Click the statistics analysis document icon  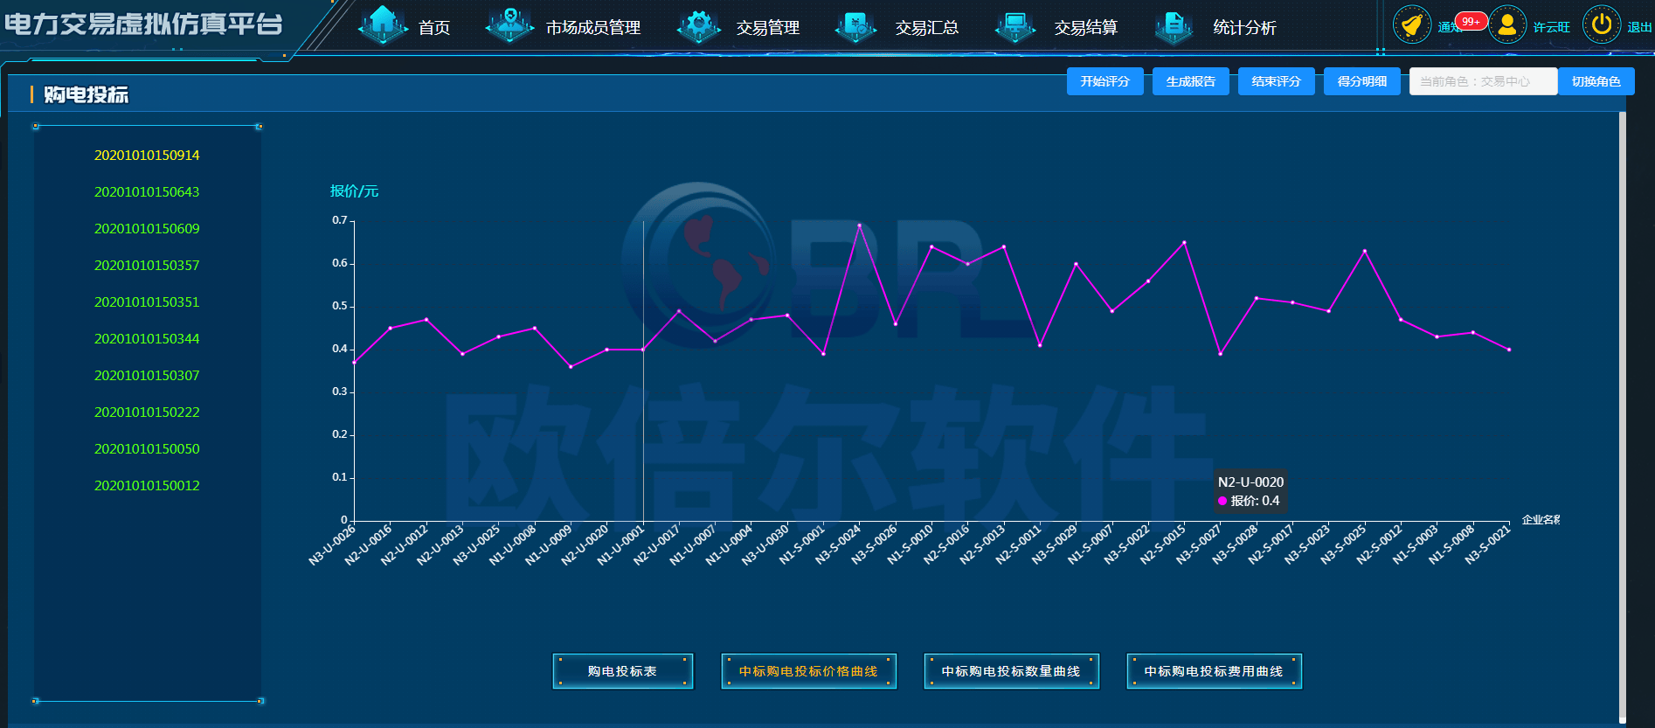click(x=1174, y=26)
